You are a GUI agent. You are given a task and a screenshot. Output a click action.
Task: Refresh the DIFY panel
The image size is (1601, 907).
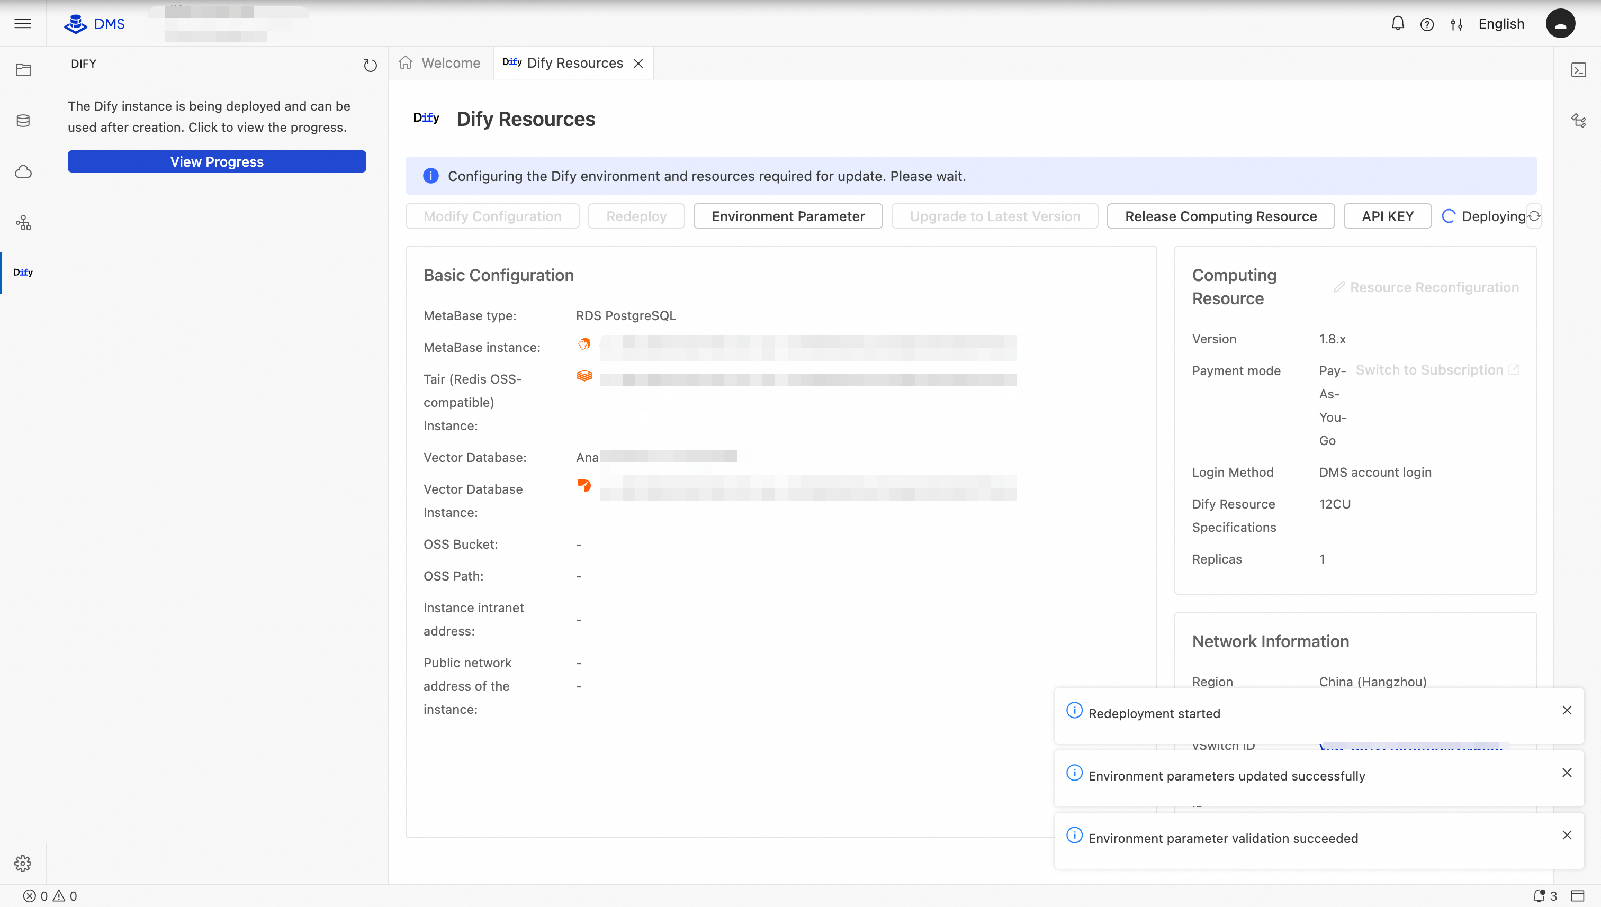click(x=370, y=65)
